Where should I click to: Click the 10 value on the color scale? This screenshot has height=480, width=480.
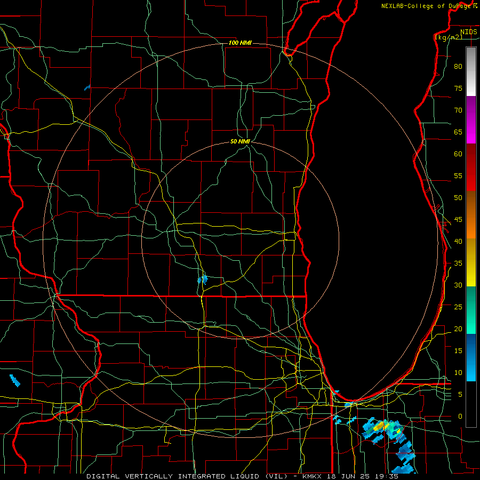tap(458, 373)
